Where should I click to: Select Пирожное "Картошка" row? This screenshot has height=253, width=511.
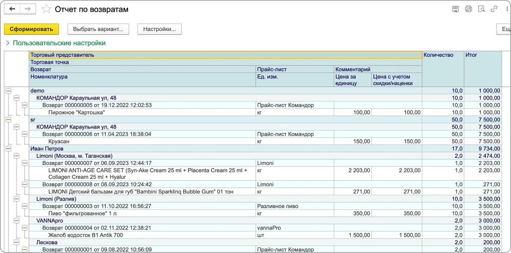pos(142,113)
